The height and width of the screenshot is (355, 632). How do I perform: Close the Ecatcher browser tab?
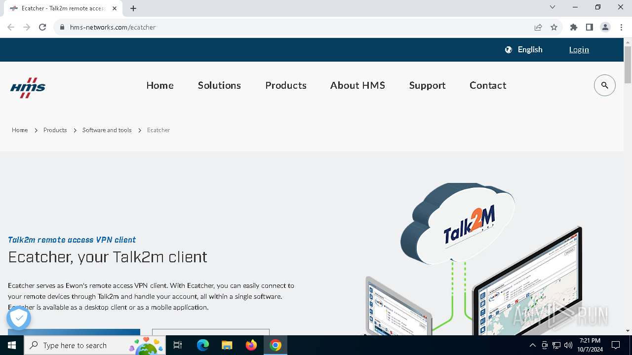(115, 8)
